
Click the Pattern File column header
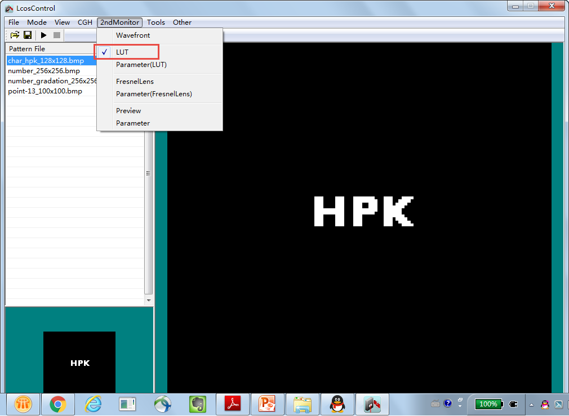tap(27, 49)
